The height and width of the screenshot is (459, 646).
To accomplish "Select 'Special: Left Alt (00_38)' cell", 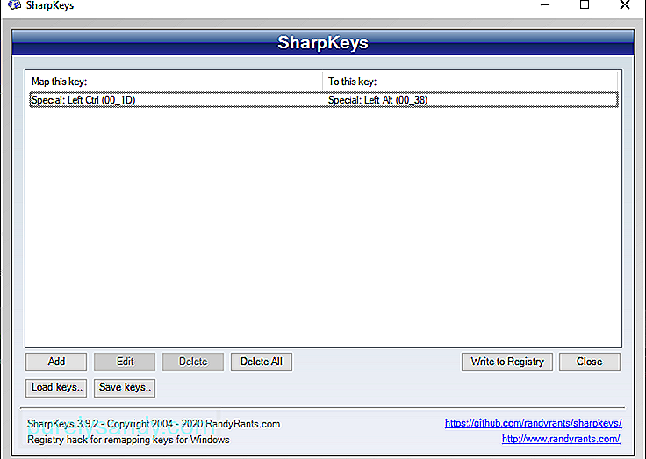I will point(377,100).
